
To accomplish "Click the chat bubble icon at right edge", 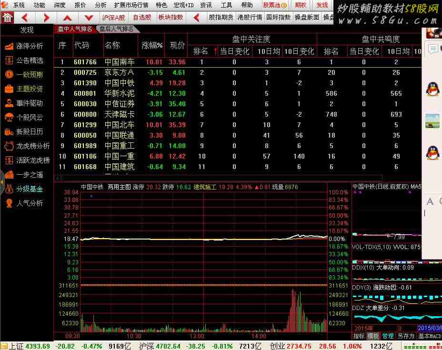I will pos(432,49).
